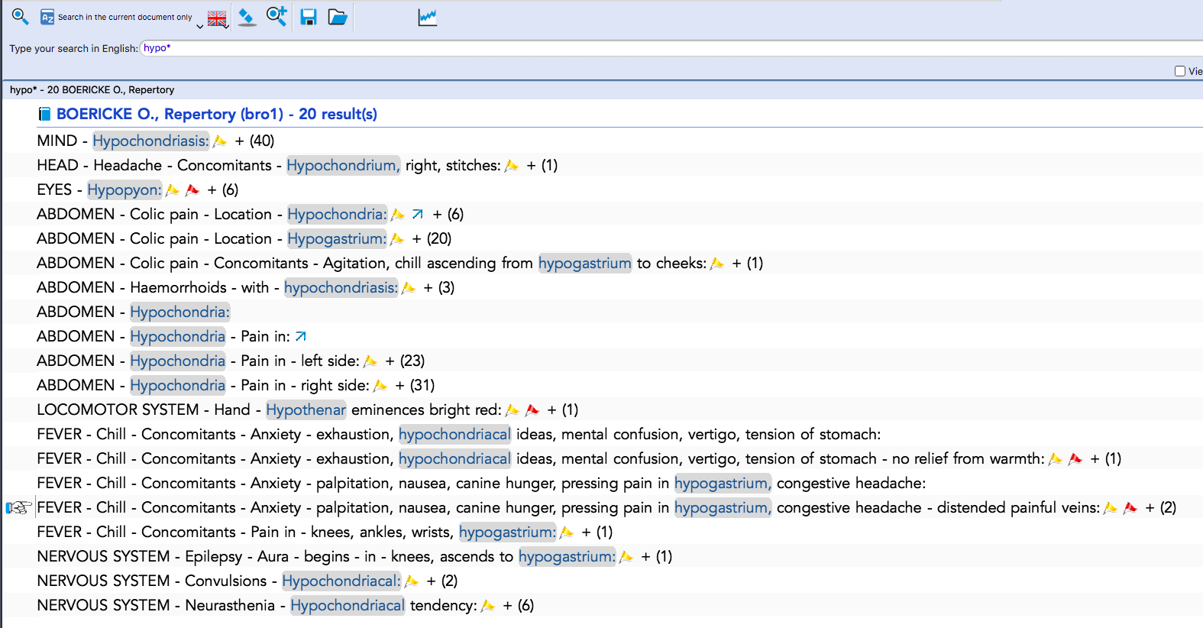Select the 'tension of stomach:' FEVER row without flags
The height and width of the screenshot is (628, 1203).
pyautogui.click(x=458, y=434)
